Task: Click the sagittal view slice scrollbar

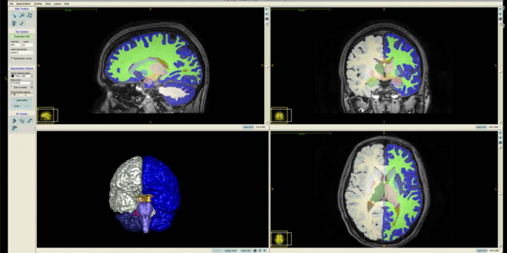Action: point(267,72)
